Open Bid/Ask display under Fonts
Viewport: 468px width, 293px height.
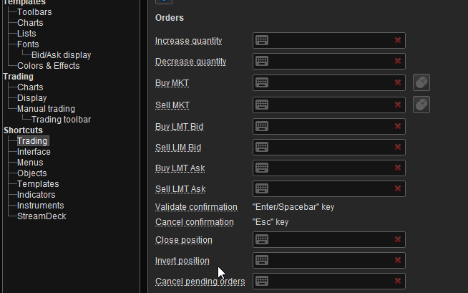point(61,55)
